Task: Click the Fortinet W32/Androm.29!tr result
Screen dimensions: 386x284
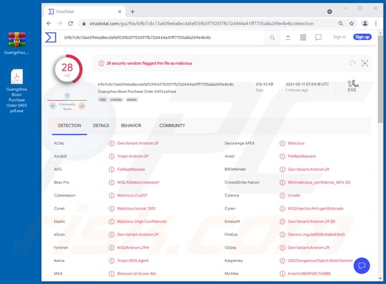Action: (x=133, y=247)
